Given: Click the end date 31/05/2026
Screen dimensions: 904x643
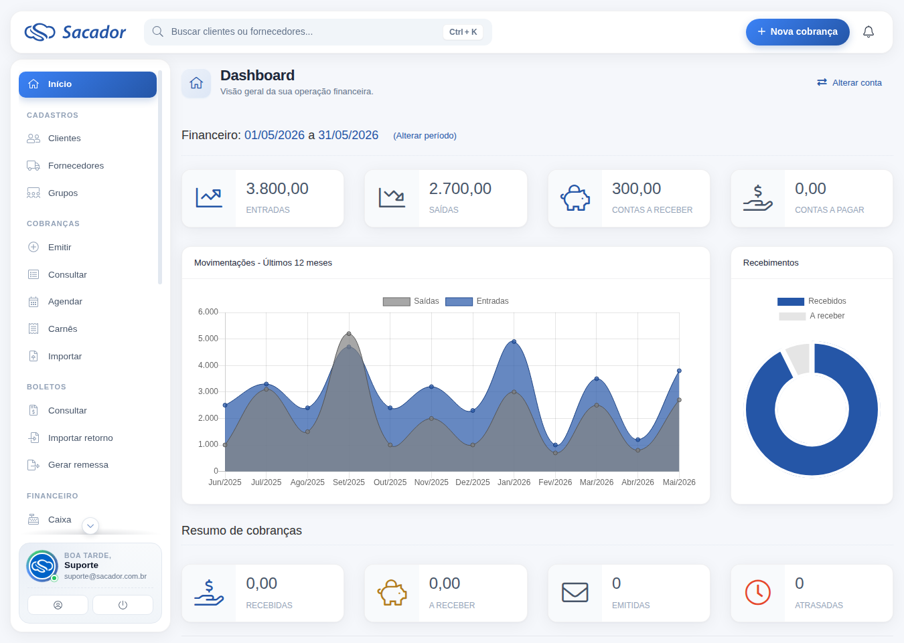Looking at the screenshot, I should (x=348, y=135).
